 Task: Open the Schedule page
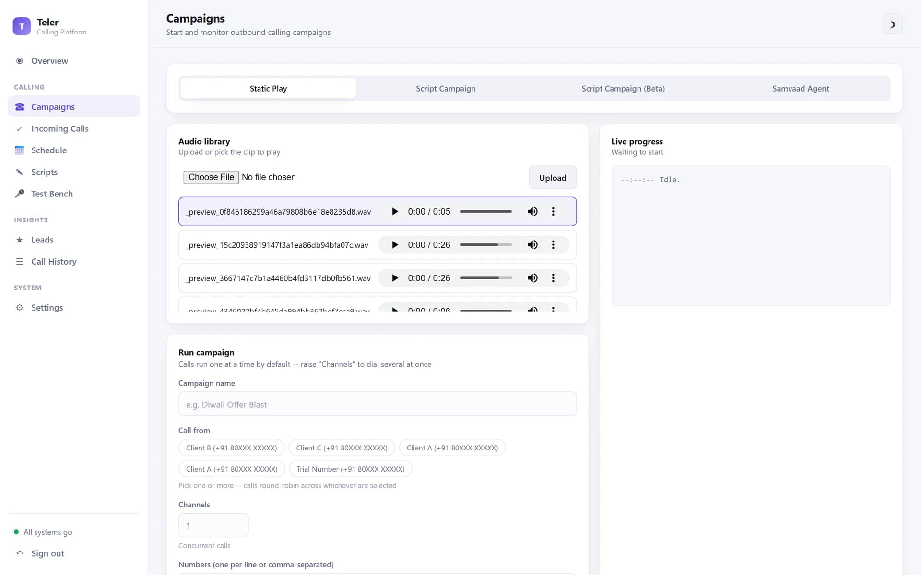click(74, 150)
